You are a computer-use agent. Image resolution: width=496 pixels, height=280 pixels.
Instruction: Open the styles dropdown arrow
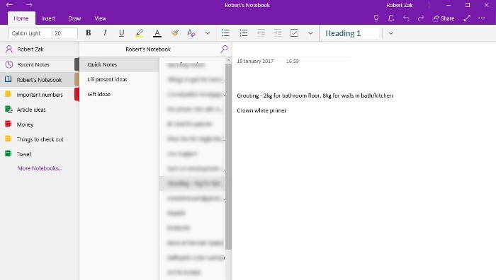tap(390, 33)
